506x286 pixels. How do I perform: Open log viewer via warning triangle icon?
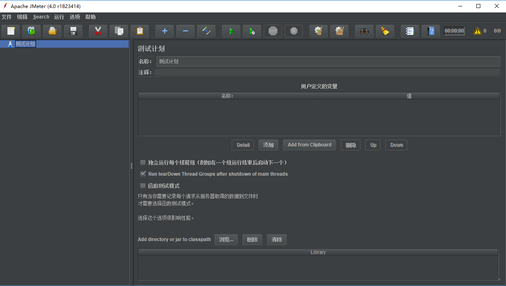(x=478, y=31)
